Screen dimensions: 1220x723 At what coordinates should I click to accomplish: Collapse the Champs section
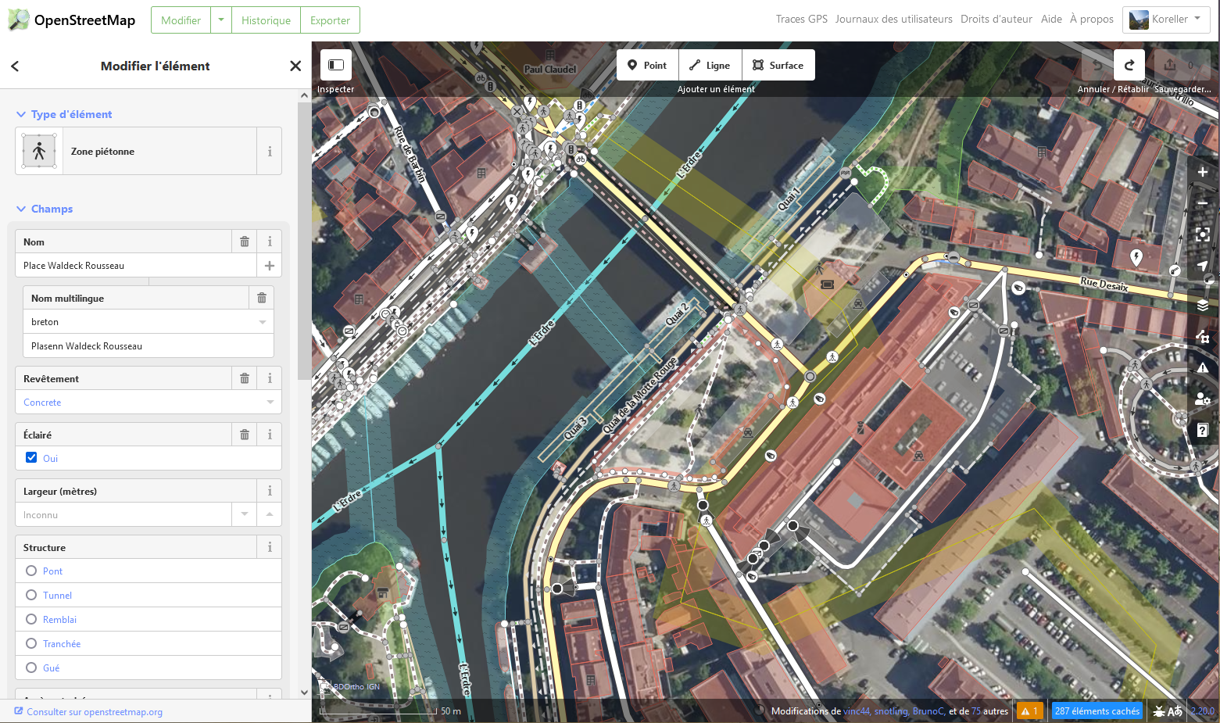(21, 209)
